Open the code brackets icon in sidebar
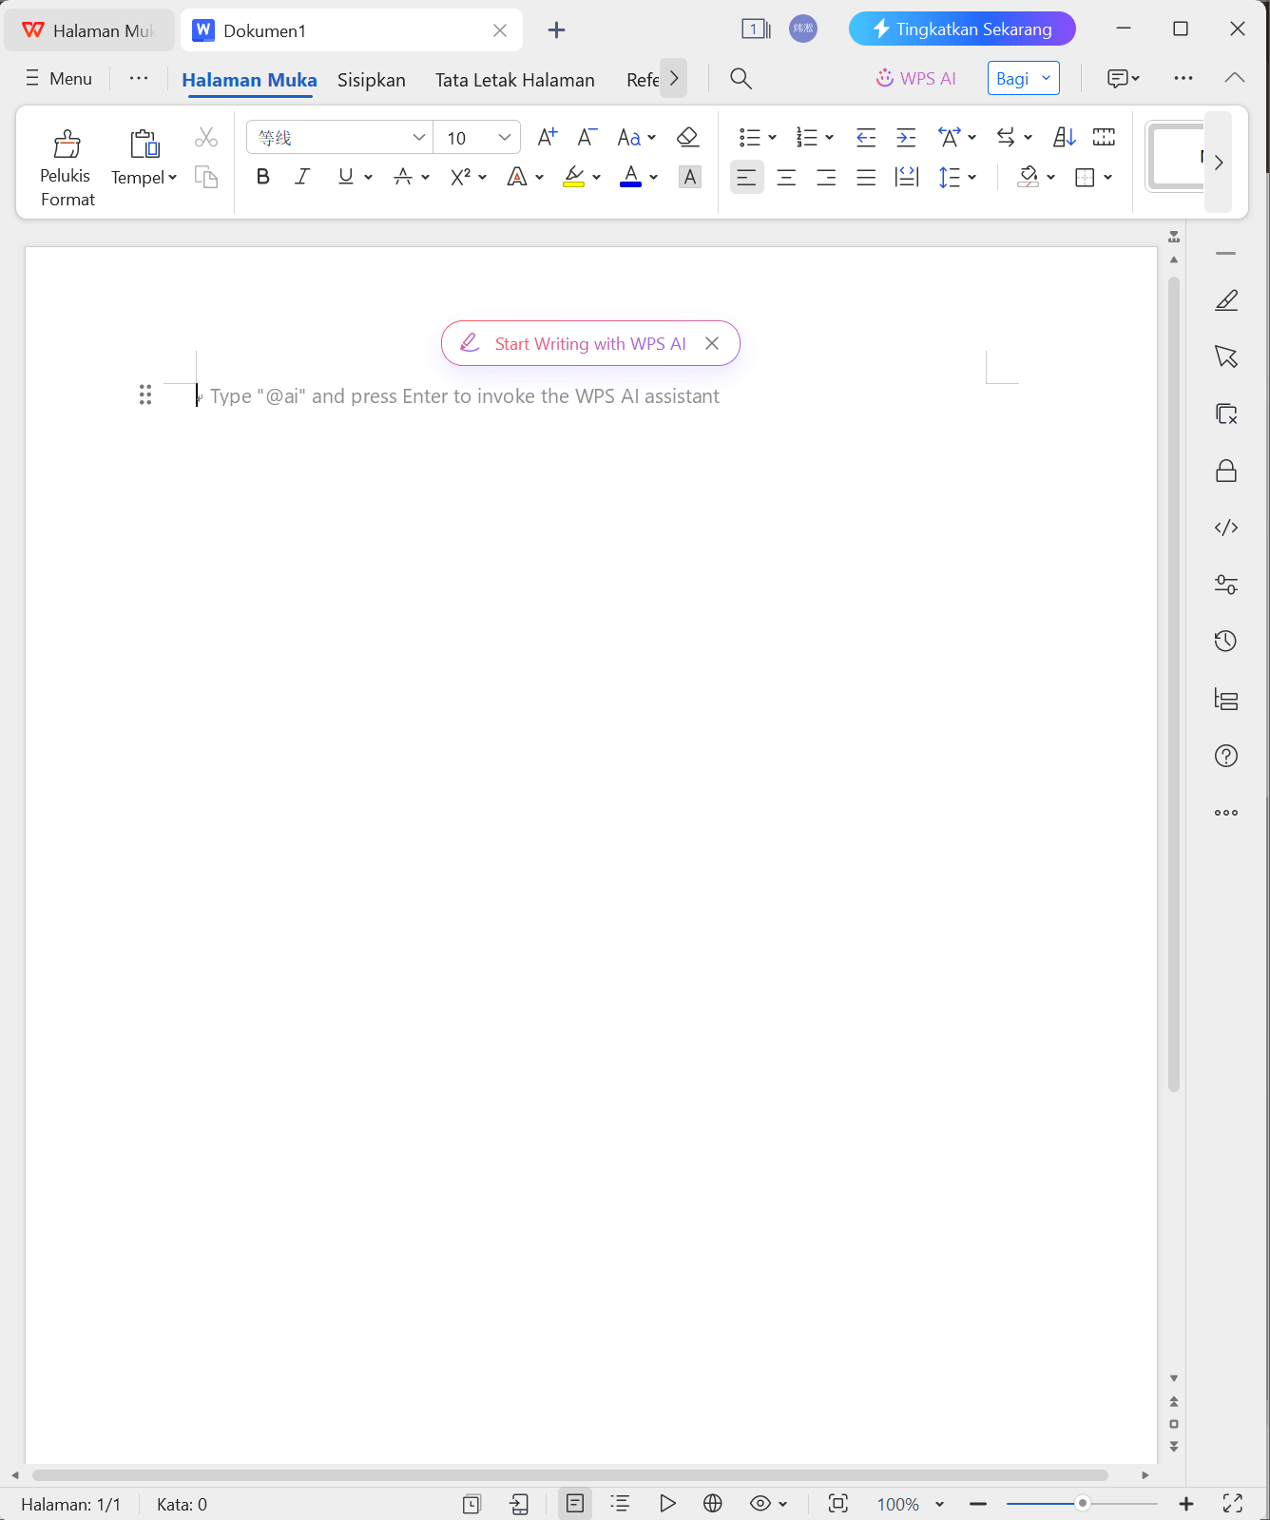 (x=1226, y=528)
